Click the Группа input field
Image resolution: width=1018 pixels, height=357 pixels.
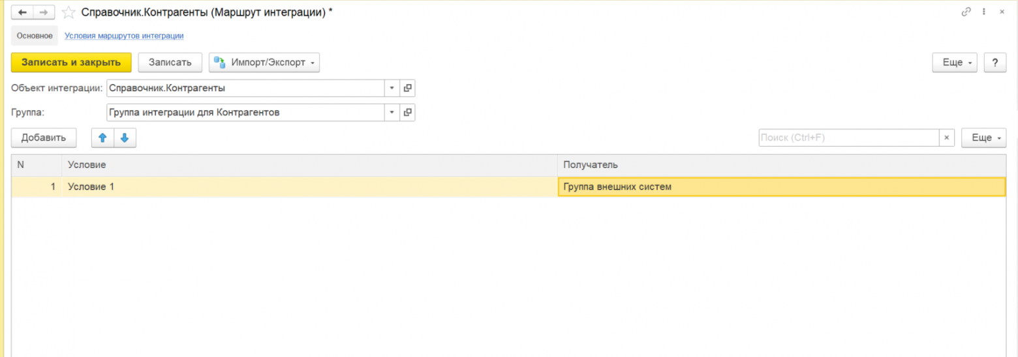245,113
